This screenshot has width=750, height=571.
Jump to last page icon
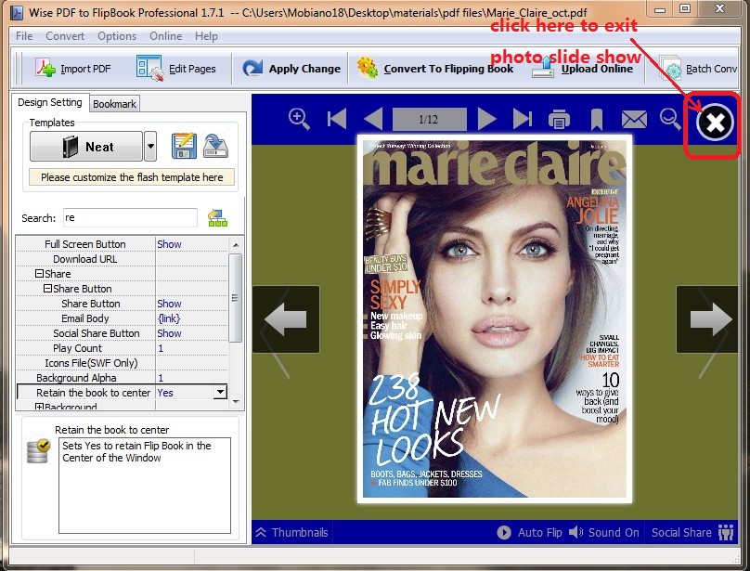point(523,119)
